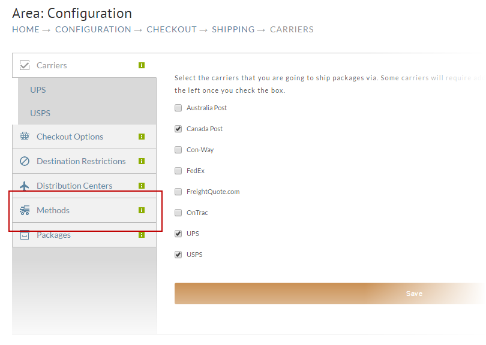Open the USPS sub-item under Carriers
Screen dimensions: 486x345
87,113
